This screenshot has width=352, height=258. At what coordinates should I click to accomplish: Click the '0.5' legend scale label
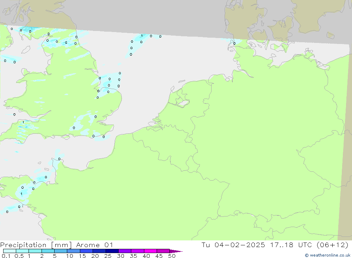coord(19,256)
